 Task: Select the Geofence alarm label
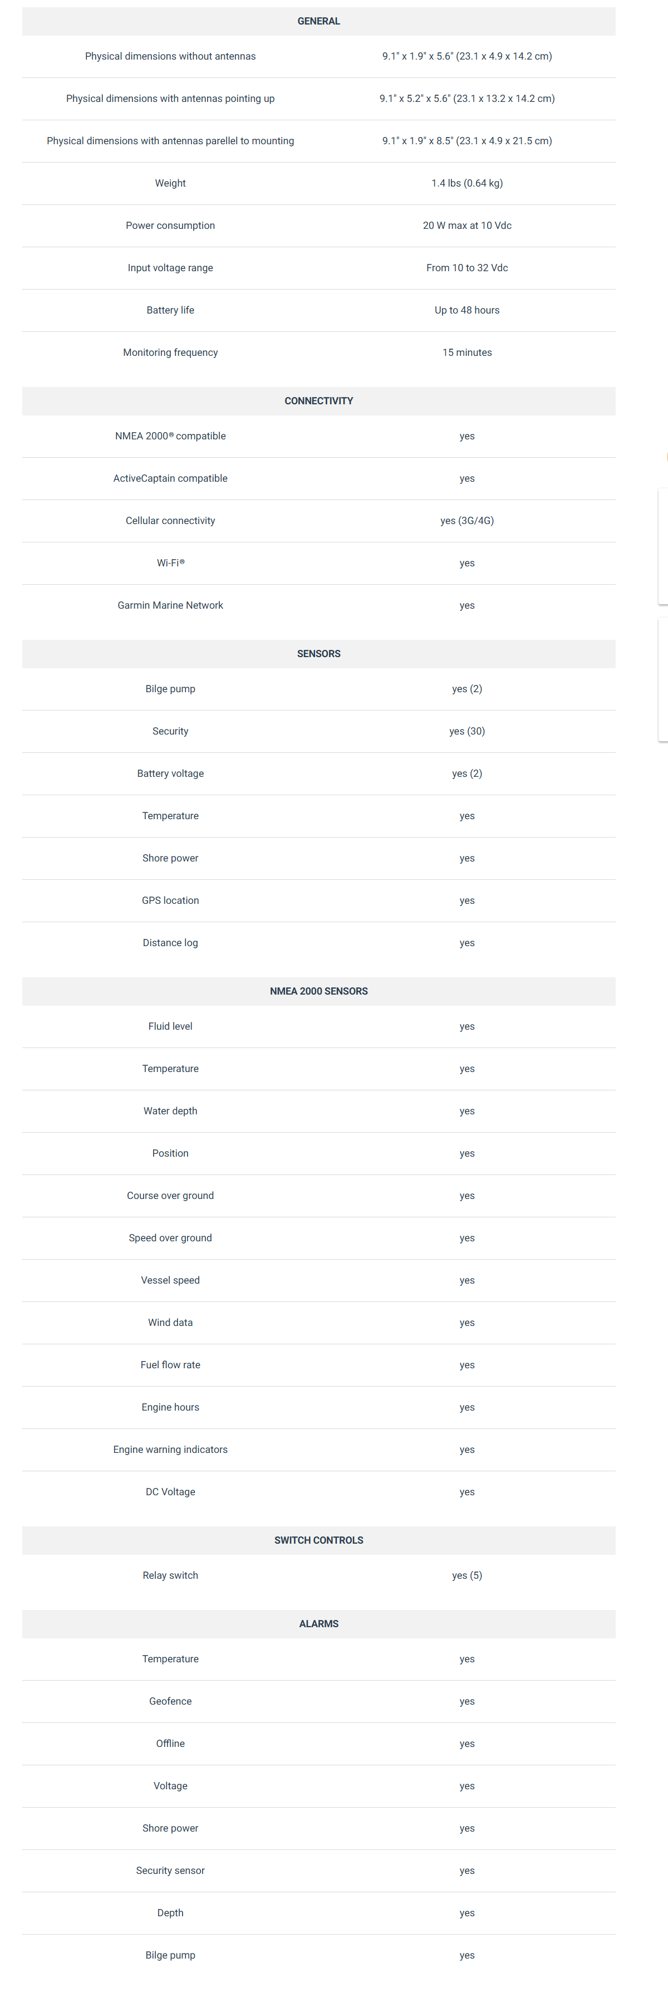click(170, 1702)
